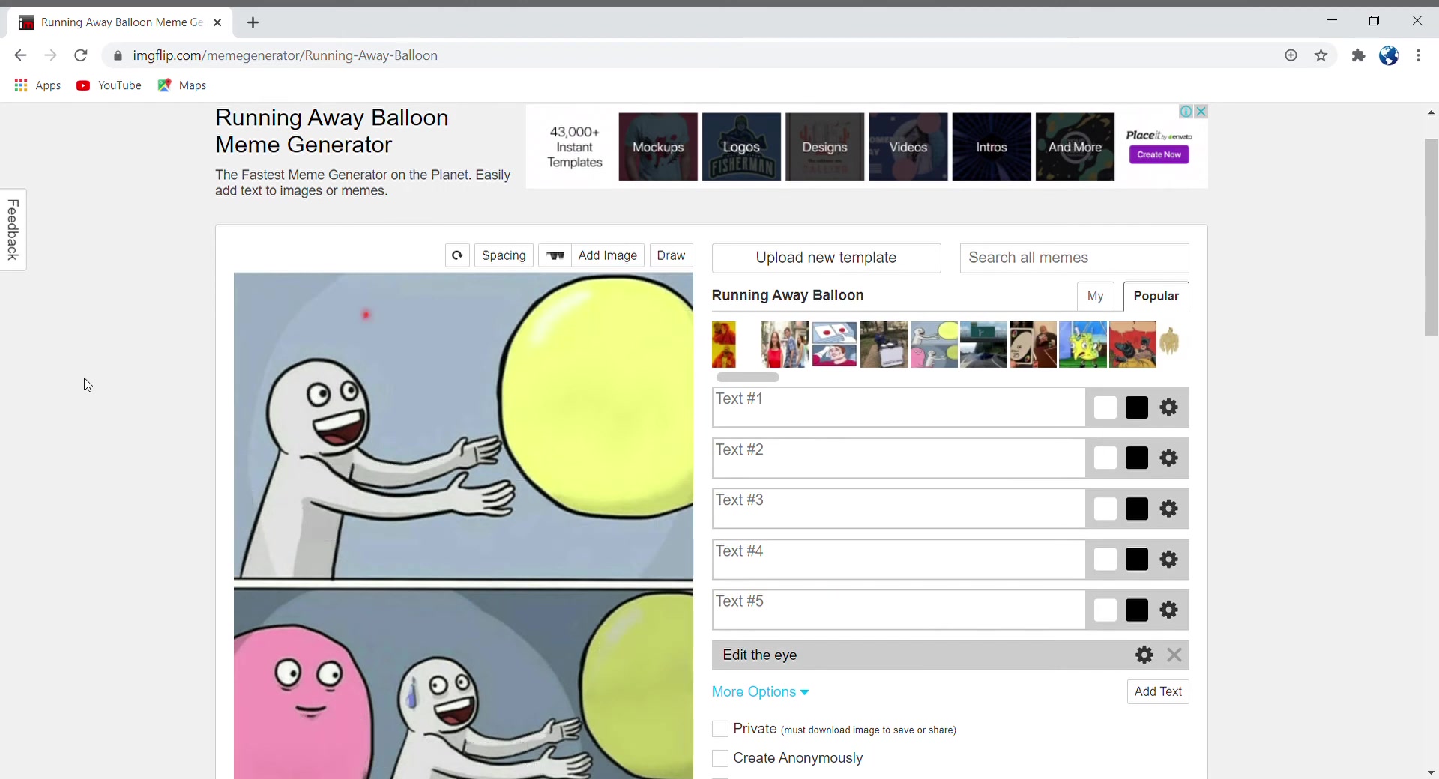This screenshot has height=779, width=1439.
Task: Focus the Search all memes field
Action: [1074, 258]
